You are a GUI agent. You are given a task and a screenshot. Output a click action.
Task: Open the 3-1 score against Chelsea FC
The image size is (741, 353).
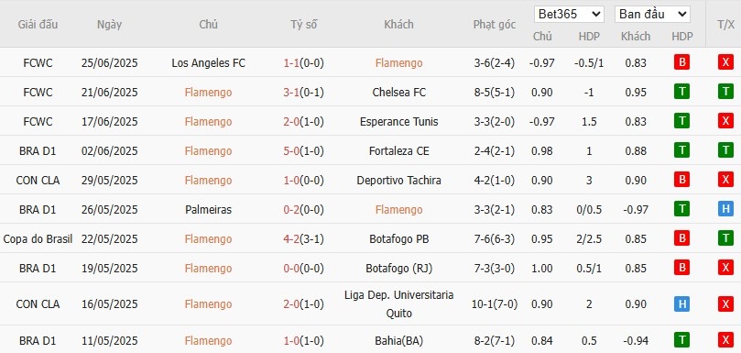(291, 93)
